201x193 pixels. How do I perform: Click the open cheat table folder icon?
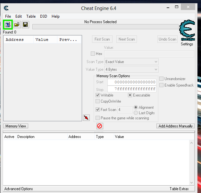(x=17, y=24)
